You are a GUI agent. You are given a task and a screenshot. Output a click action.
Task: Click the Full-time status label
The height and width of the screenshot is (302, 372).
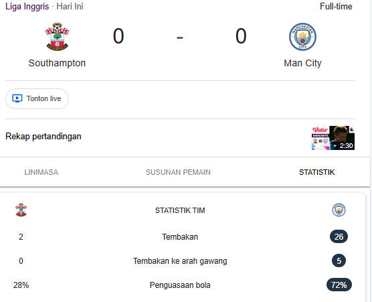[336, 7]
